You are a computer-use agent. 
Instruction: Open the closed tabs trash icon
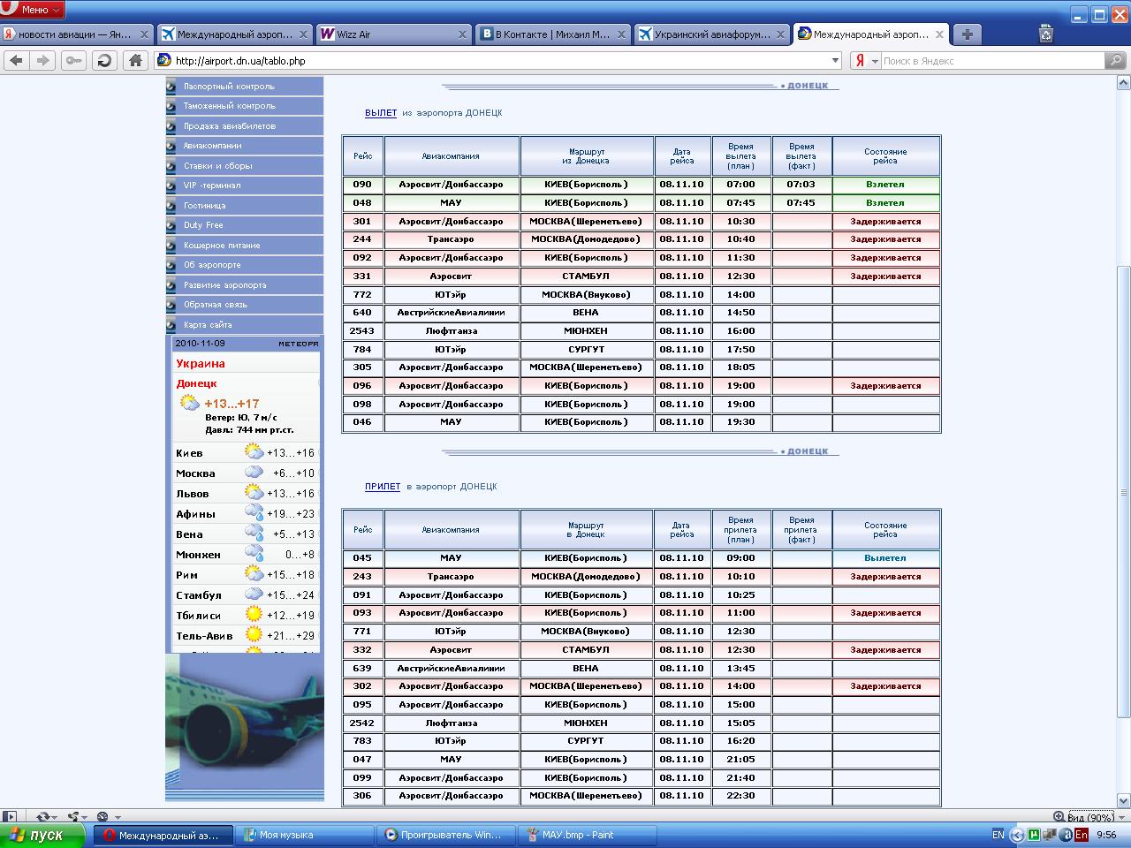(1046, 34)
